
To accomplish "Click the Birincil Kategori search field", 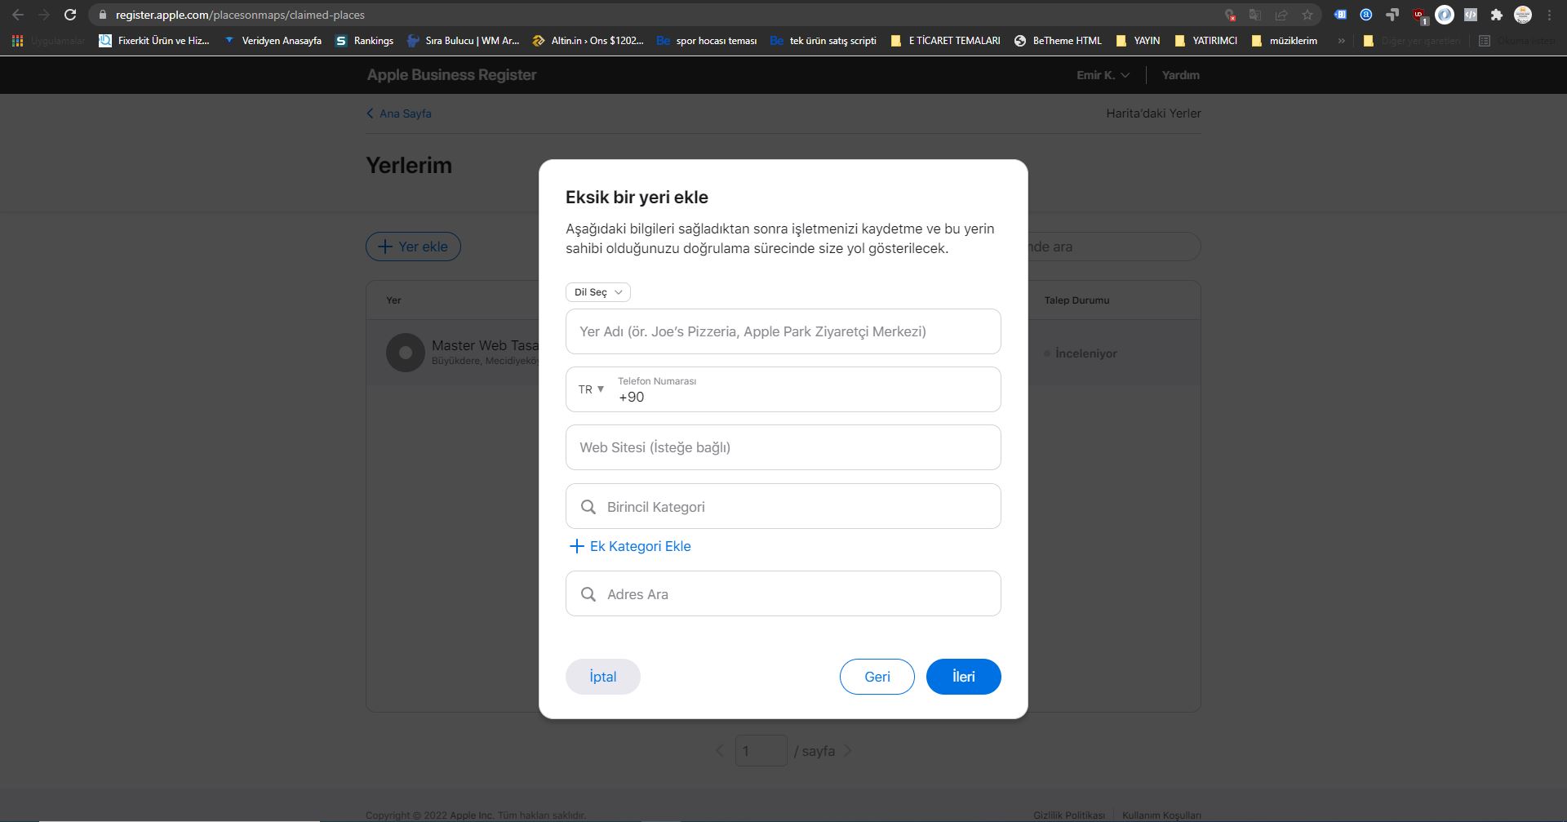I will pyautogui.click(x=783, y=506).
